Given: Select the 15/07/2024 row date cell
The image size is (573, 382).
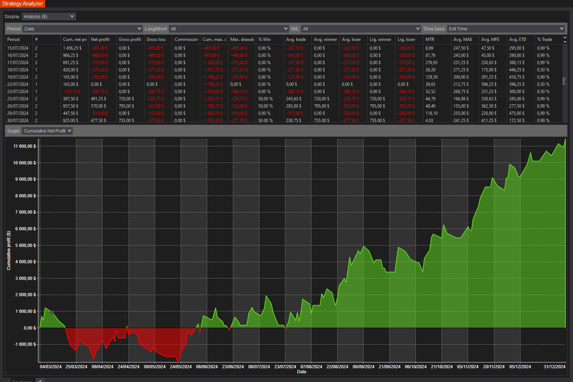Looking at the screenshot, I should click(x=18, y=48).
